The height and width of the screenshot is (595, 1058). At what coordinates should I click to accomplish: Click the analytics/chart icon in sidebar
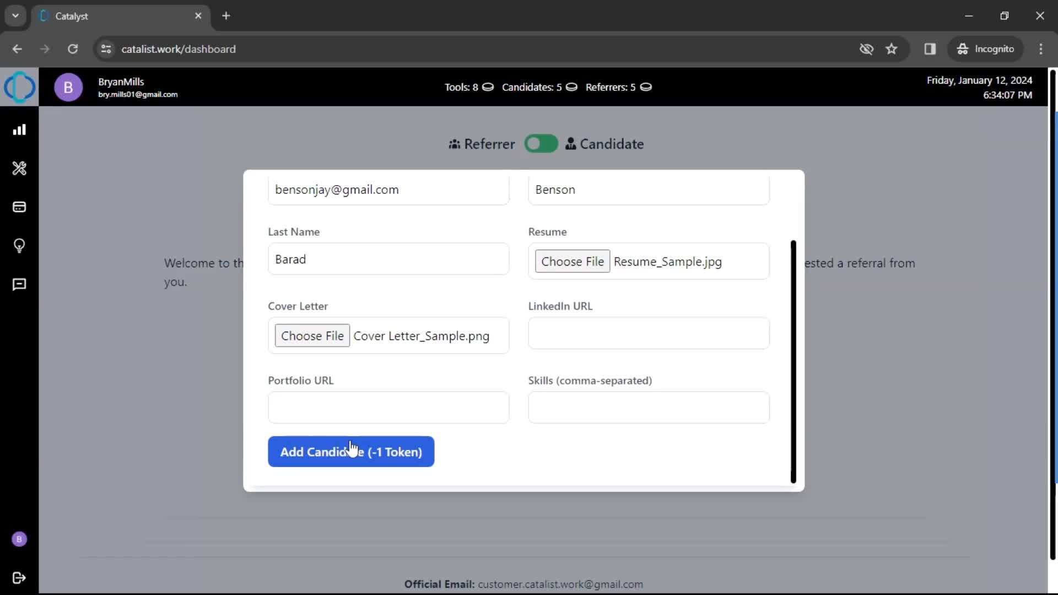coord(20,129)
